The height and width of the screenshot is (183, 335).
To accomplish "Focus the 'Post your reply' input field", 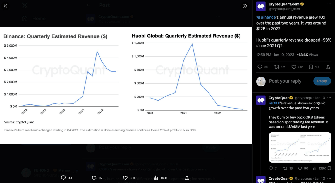I will [x=285, y=81].
